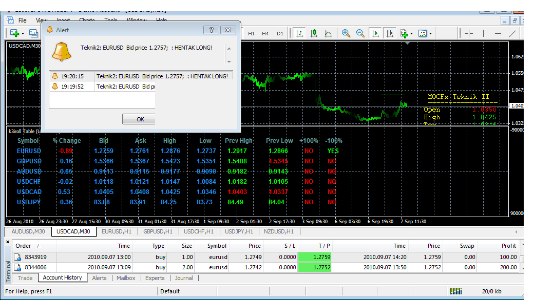Switch chart to line chart mode
Viewport: 534px width, 300px height.
point(328,33)
